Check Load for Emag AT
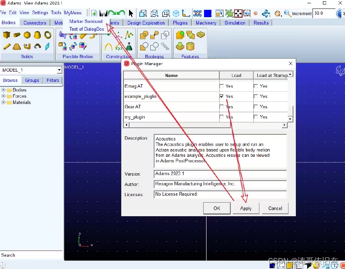Image resolution: width=345 pixels, height=269 pixels. click(222, 86)
